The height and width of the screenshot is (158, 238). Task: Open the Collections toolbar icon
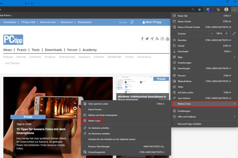[x=218, y=10]
